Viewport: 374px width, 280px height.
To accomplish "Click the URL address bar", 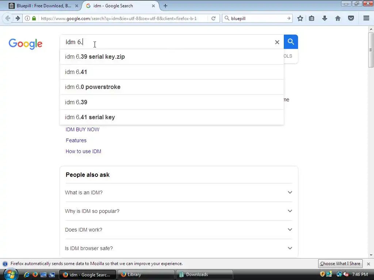I will click(123, 18).
